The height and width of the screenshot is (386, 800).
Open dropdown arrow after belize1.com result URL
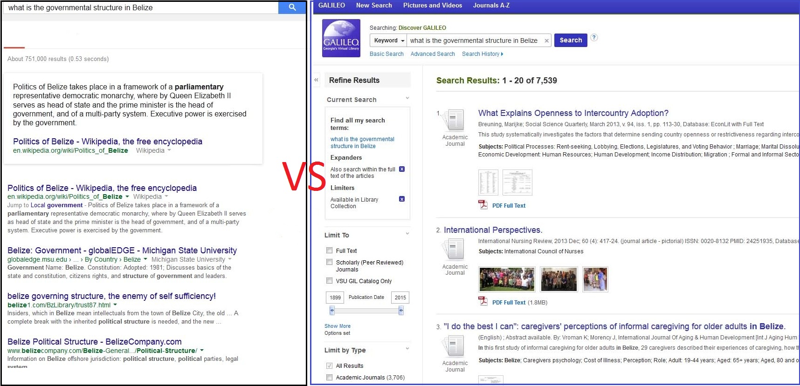pyautogui.click(x=115, y=305)
